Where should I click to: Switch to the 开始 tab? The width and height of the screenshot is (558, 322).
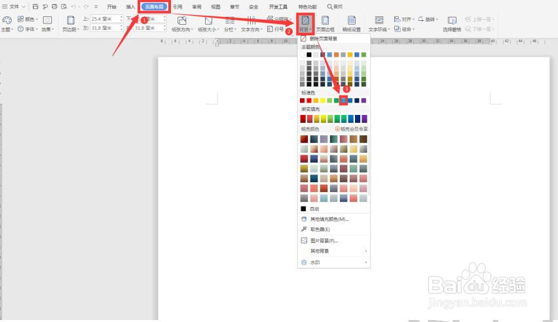[x=112, y=7]
